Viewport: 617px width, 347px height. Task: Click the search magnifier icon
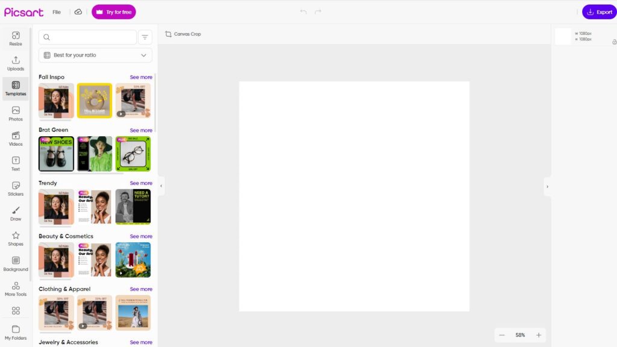46,37
